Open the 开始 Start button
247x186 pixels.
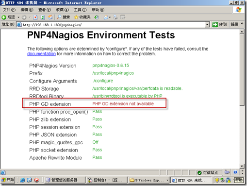[8, 180]
